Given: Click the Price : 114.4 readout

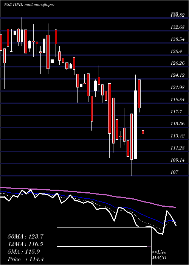Looking at the screenshot, I should coord(26,259).
